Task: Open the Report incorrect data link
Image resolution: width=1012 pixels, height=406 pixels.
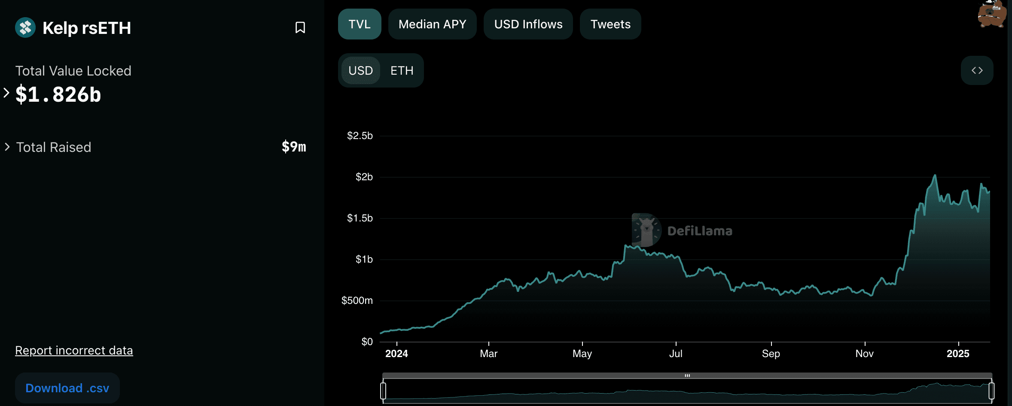Action: click(x=74, y=350)
